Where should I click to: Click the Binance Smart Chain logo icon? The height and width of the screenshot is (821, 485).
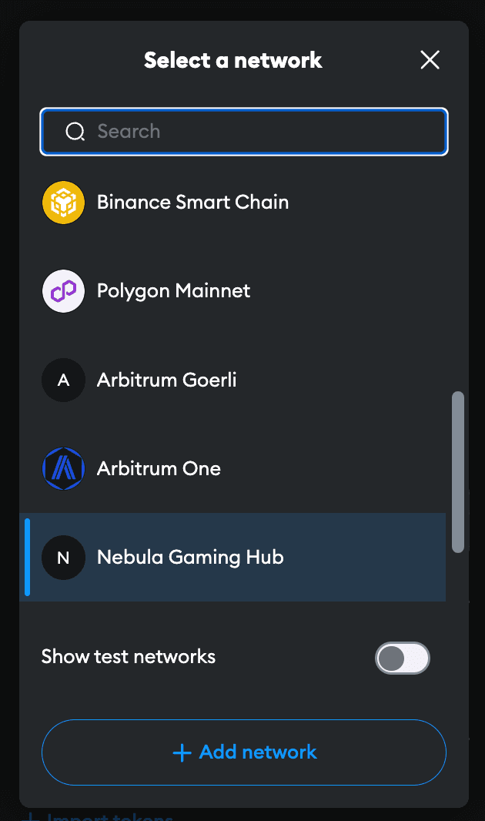pos(63,203)
